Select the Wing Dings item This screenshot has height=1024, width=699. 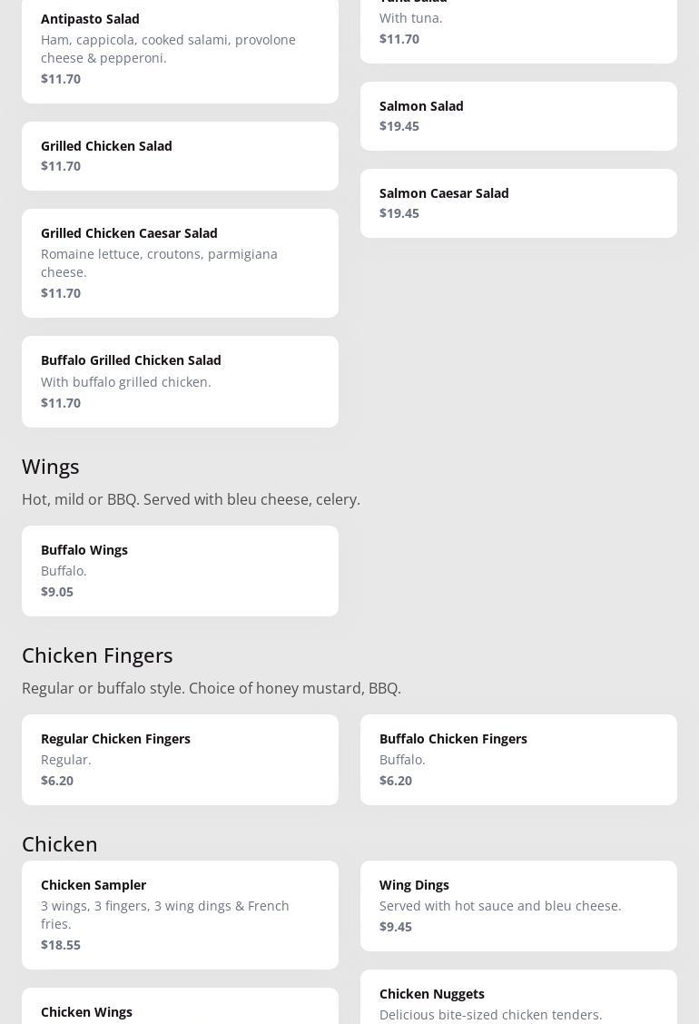(517, 905)
